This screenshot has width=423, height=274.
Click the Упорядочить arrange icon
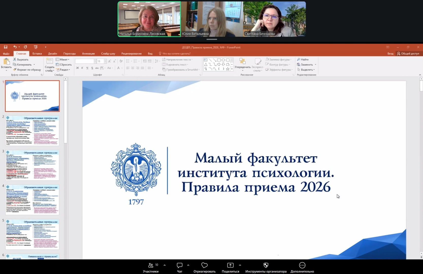tap(242, 61)
